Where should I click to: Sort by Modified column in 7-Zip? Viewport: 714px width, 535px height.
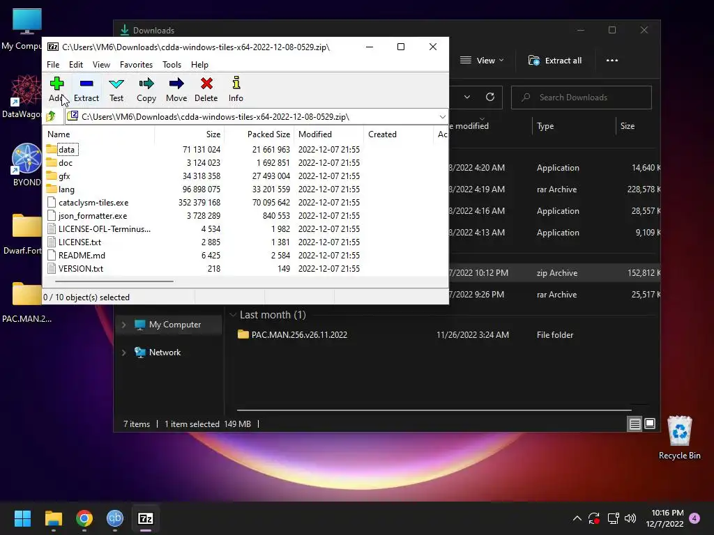click(329, 134)
